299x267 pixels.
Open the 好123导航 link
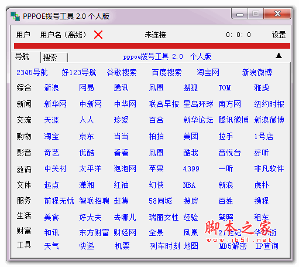tap(79, 72)
